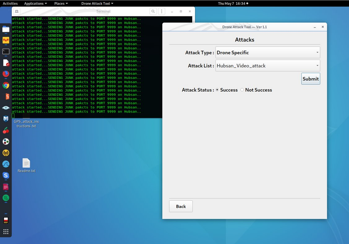Open the Files manager from the dock
Viewport: 349px width, 244px height.
coord(6,29)
